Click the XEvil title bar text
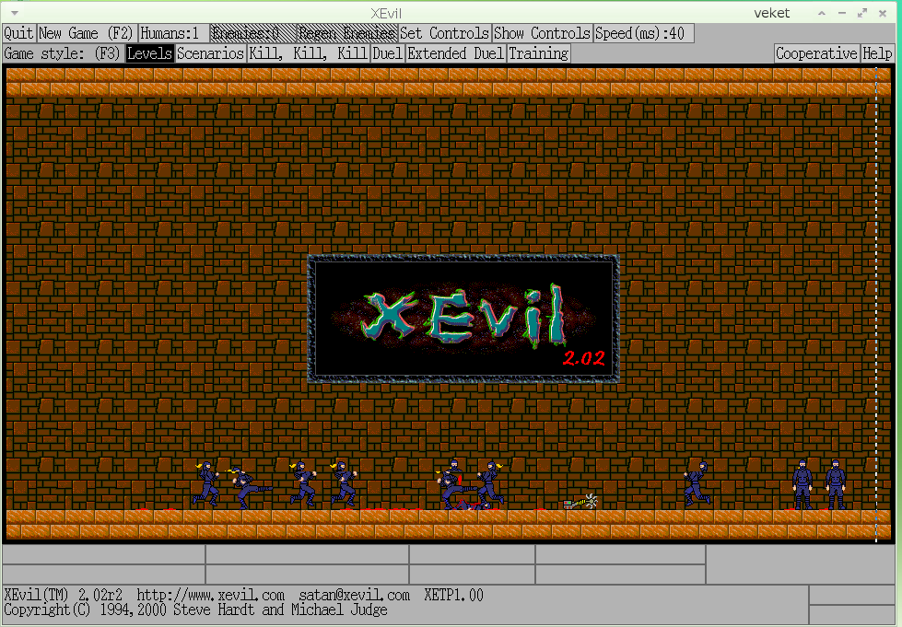This screenshot has height=627, width=902. coord(386,13)
